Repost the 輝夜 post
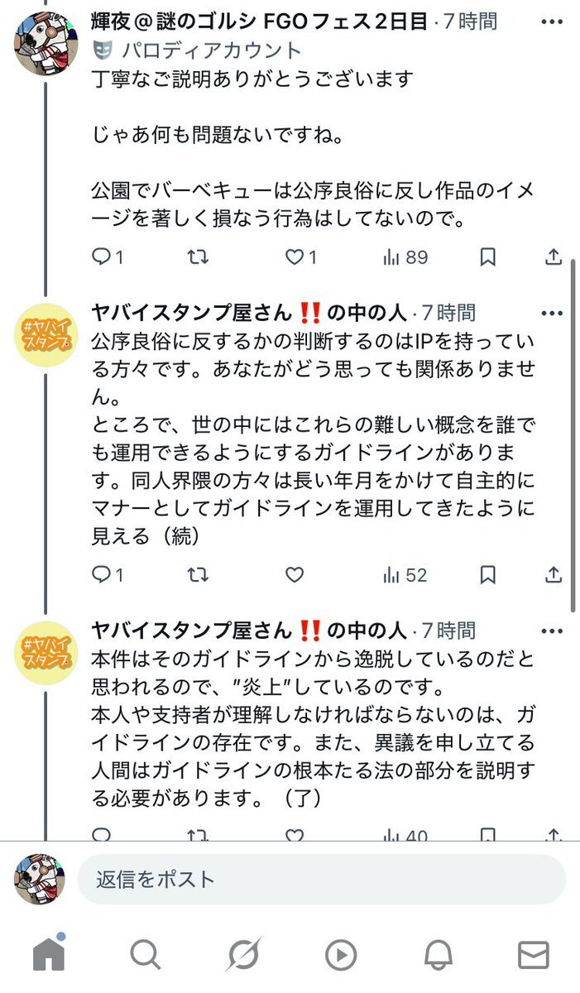 tap(198, 257)
